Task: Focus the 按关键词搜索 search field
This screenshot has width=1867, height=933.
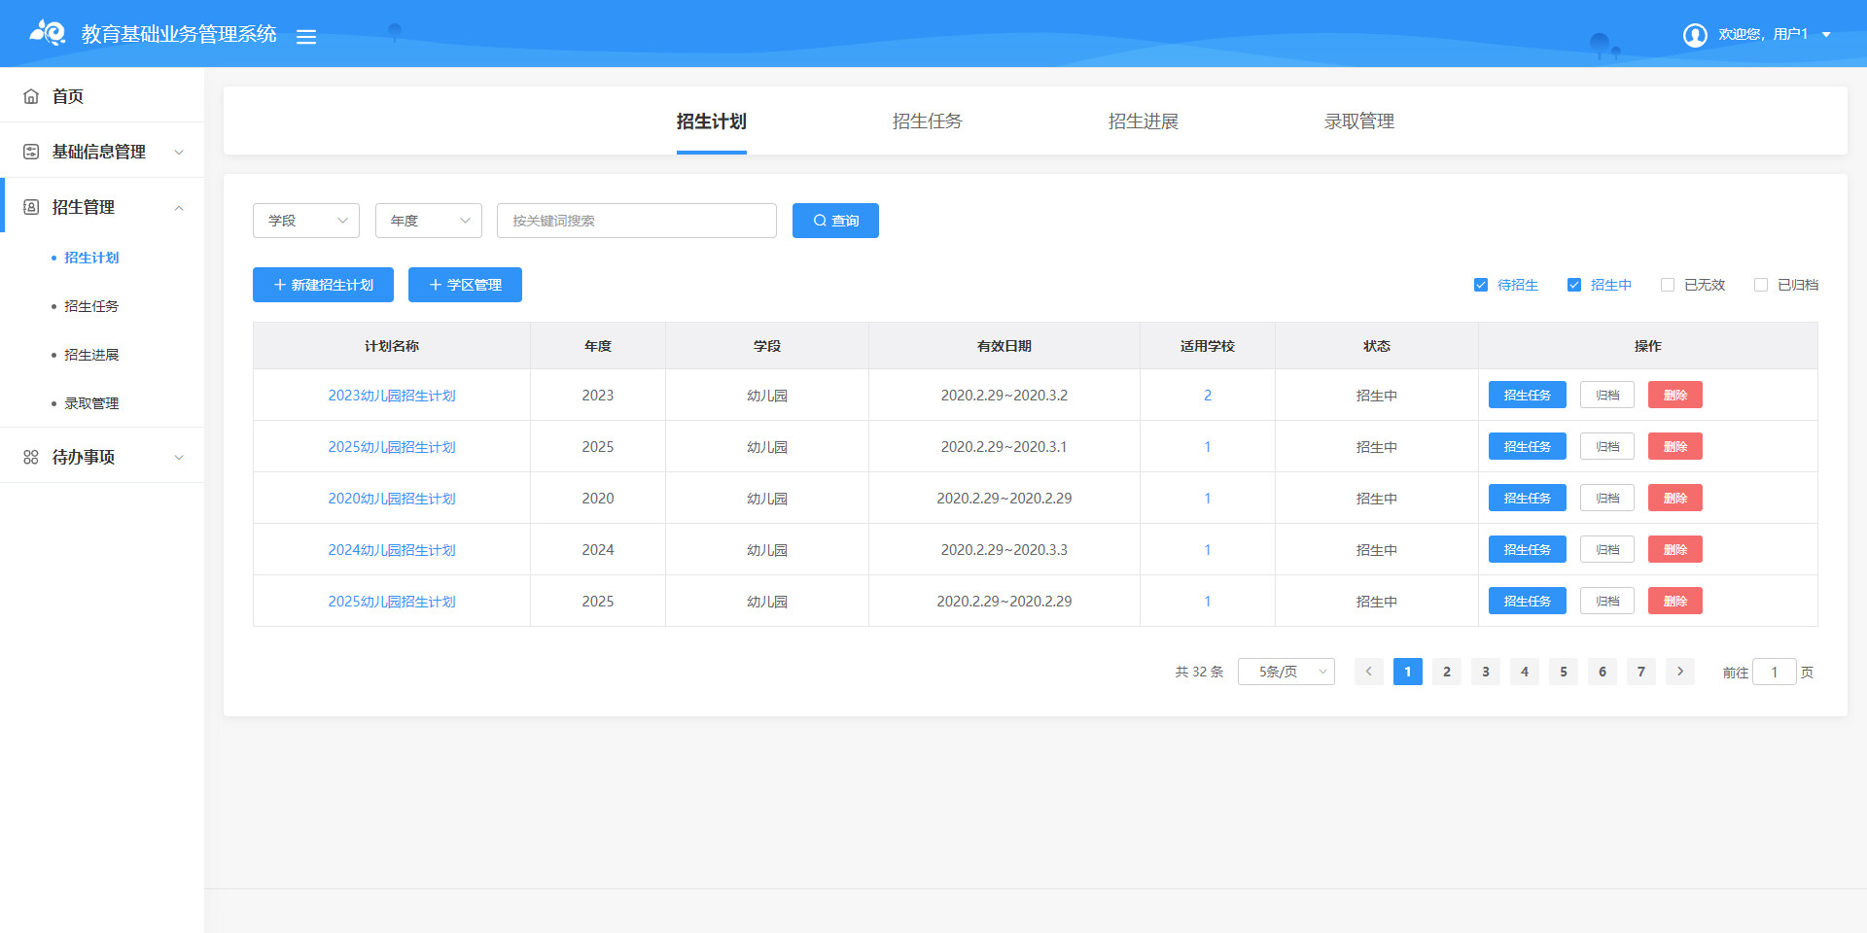Action: 637,221
